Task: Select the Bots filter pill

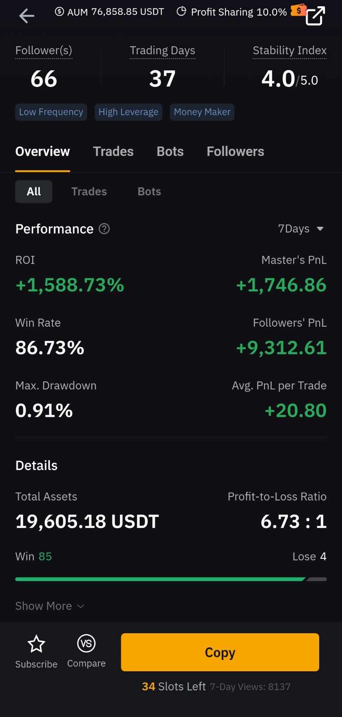Action: [x=149, y=192]
